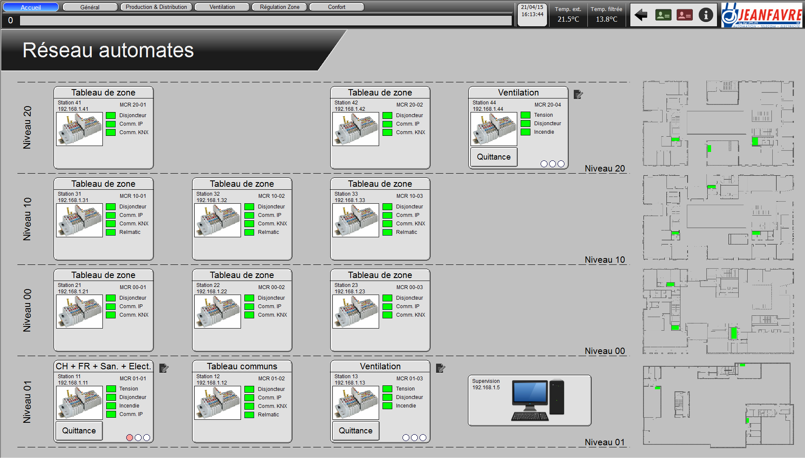Click edit note icon beside Ventilation Station 44

(578, 95)
